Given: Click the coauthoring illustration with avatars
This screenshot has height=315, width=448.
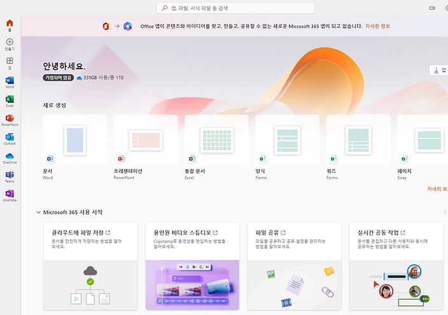Looking at the screenshot, I should [396, 285].
